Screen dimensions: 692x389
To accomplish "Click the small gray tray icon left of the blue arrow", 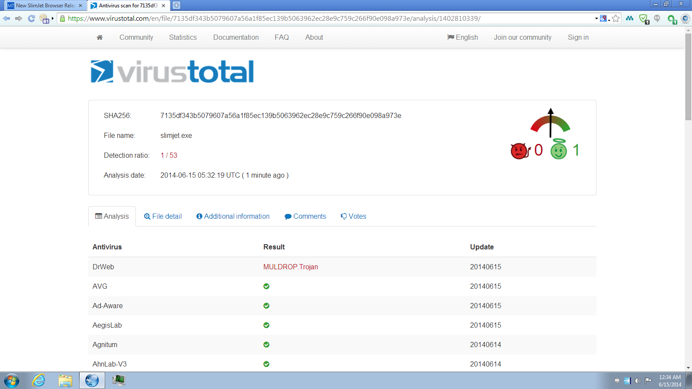I will (x=617, y=381).
